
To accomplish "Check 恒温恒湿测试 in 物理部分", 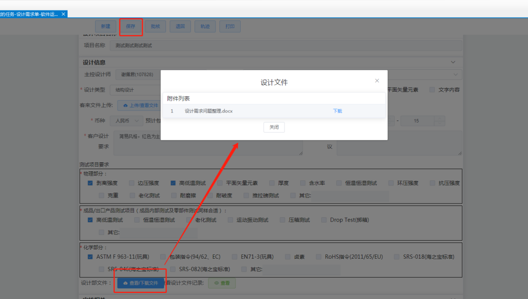I will (339, 183).
